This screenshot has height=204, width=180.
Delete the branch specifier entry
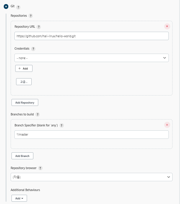point(167,125)
